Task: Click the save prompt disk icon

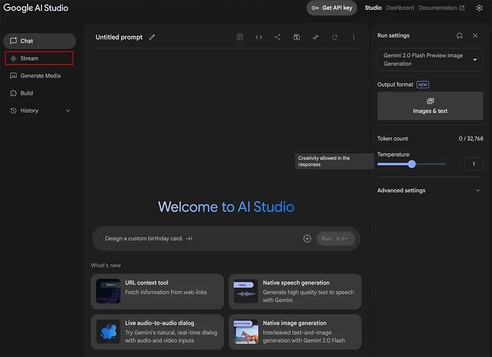Action: tap(297, 37)
